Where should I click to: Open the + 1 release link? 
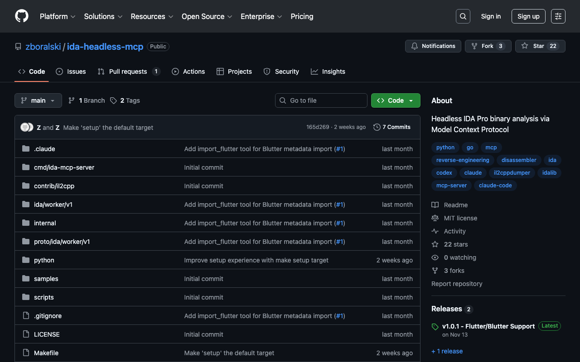pyautogui.click(x=447, y=351)
